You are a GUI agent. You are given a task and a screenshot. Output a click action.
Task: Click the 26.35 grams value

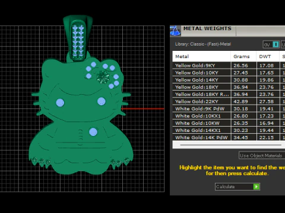tap(240, 123)
